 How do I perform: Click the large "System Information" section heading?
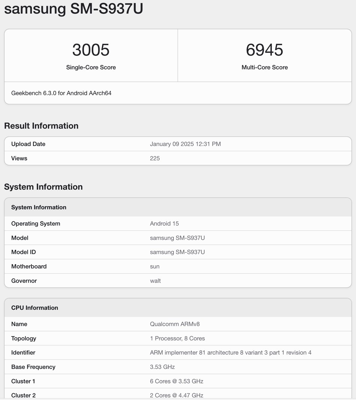pyautogui.click(x=43, y=187)
